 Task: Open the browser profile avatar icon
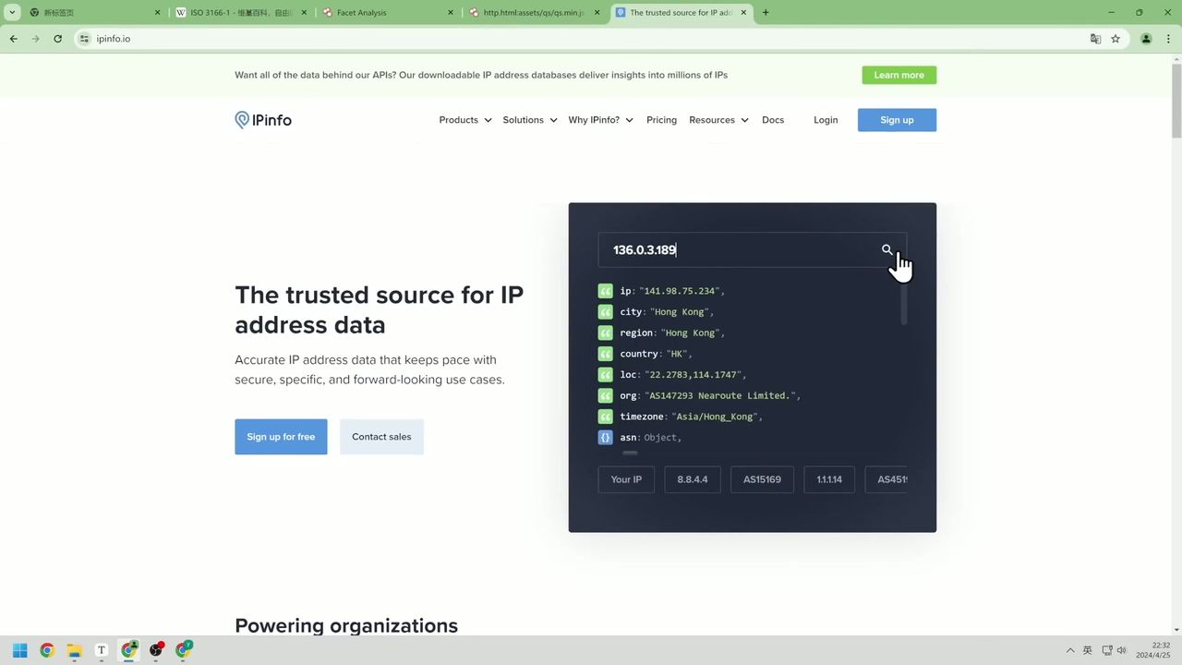pyautogui.click(x=1145, y=39)
